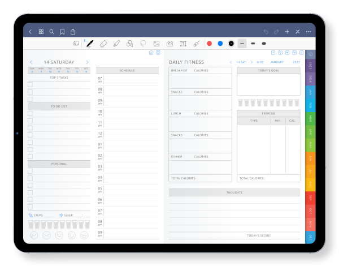
Task: Select the Pen tool
Action: (x=90, y=44)
